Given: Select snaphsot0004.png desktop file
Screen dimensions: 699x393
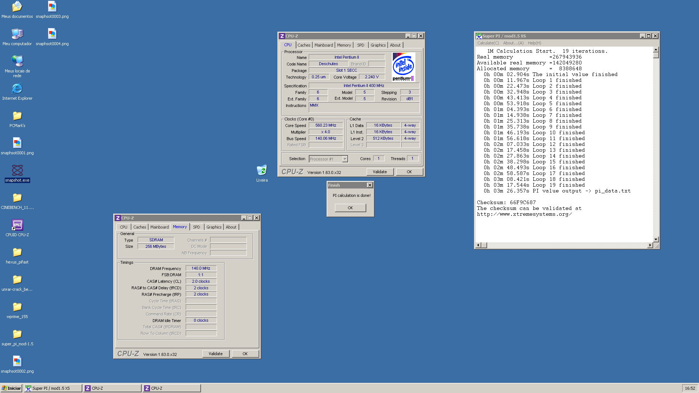Looking at the screenshot, I should click(x=52, y=34).
